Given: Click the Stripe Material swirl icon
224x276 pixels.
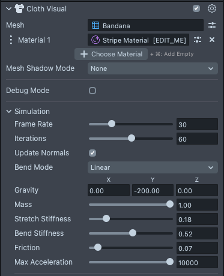Looking at the screenshot, I should click(x=95, y=40).
